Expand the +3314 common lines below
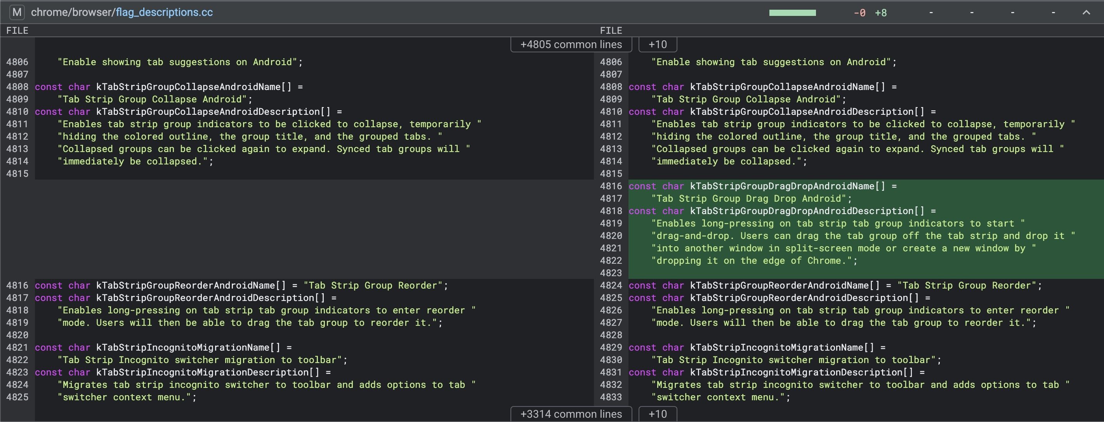The width and height of the screenshot is (1104, 422). [570, 414]
